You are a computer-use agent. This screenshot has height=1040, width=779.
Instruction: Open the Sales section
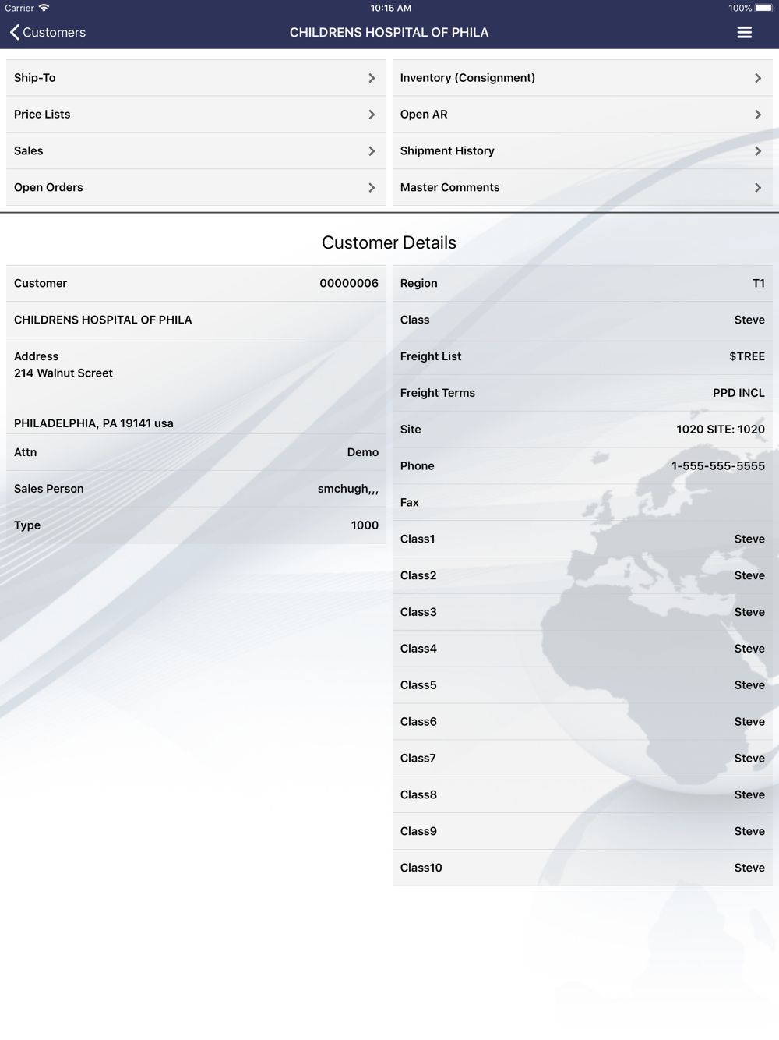pyautogui.click(x=196, y=151)
